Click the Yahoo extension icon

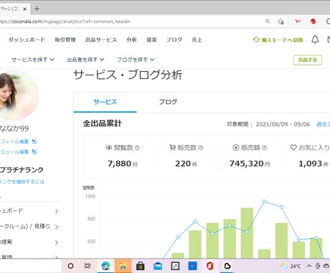(298, 22)
